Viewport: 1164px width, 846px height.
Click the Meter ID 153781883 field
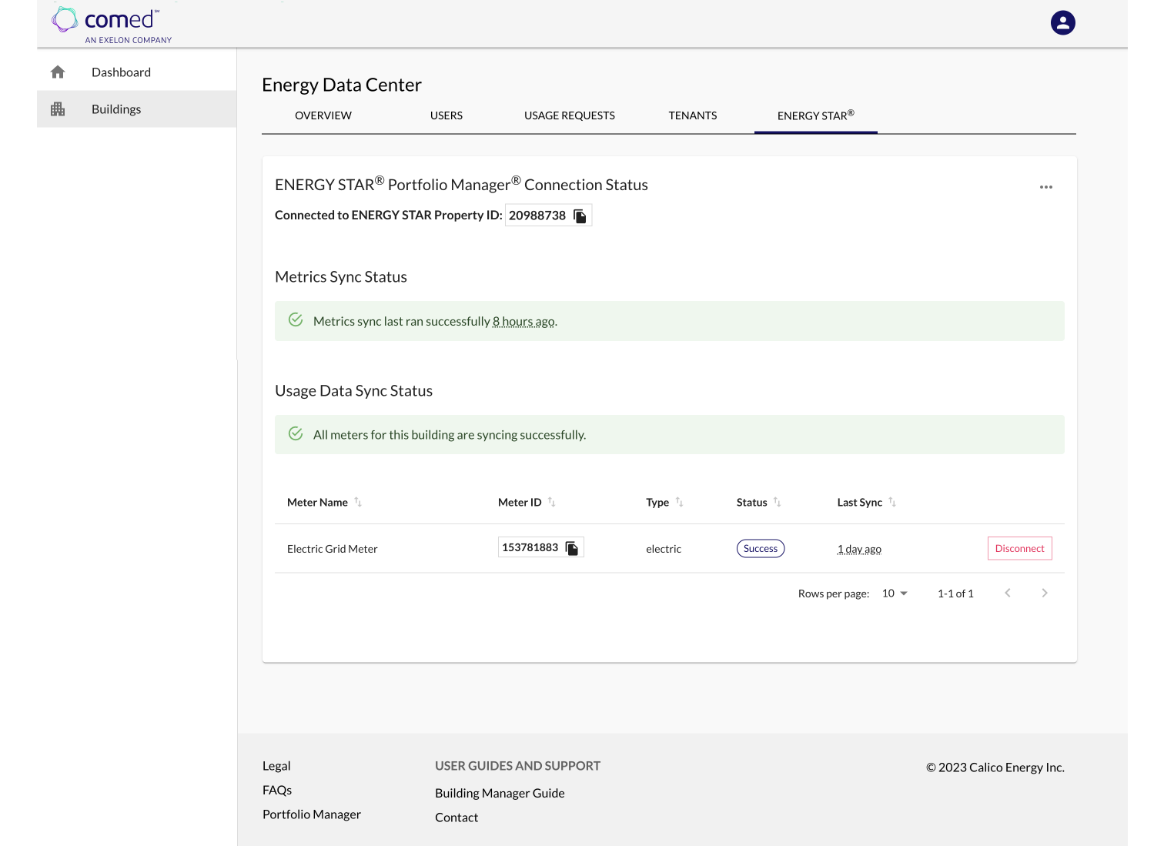[540, 547]
